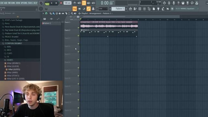Toggle the highlighted countdown-before-recording icon
This screenshot has height=117, width=208.
coord(84,3)
